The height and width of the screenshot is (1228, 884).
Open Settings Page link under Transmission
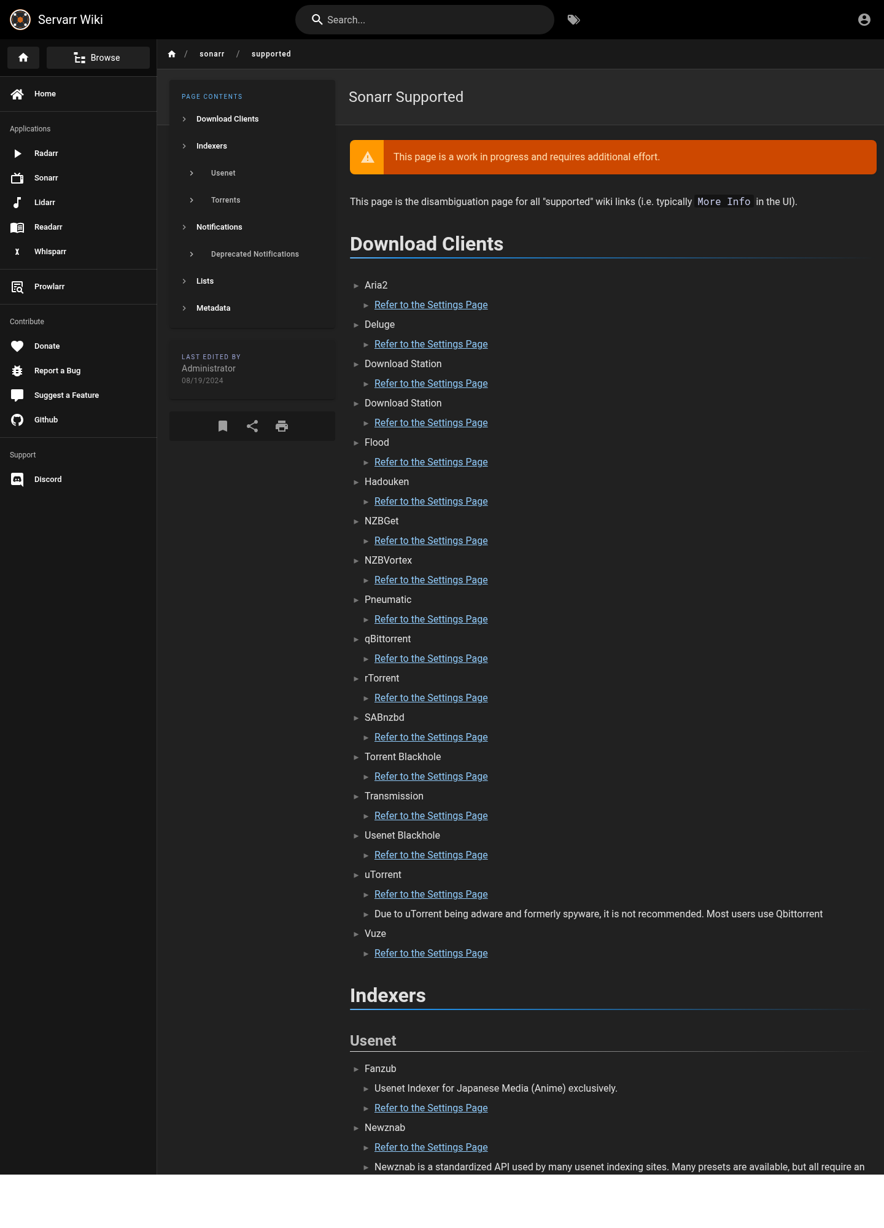click(431, 816)
